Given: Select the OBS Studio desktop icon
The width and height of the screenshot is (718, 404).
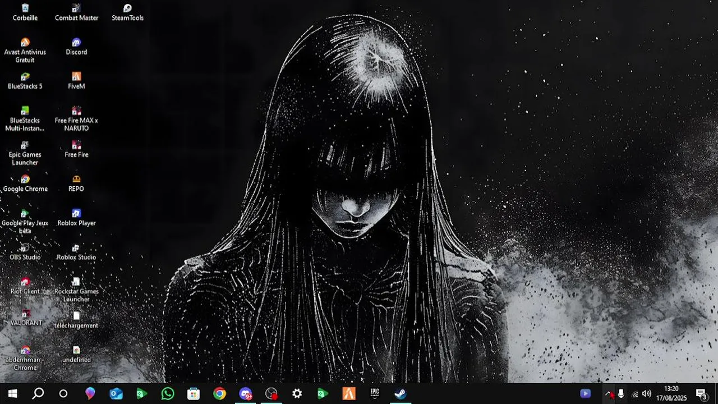Looking at the screenshot, I should pyautogui.click(x=25, y=252).
